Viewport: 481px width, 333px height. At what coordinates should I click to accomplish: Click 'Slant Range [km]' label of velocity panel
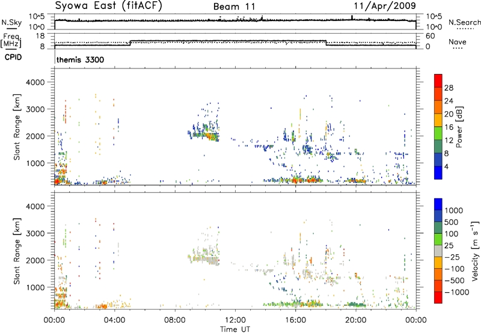tap(17, 251)
